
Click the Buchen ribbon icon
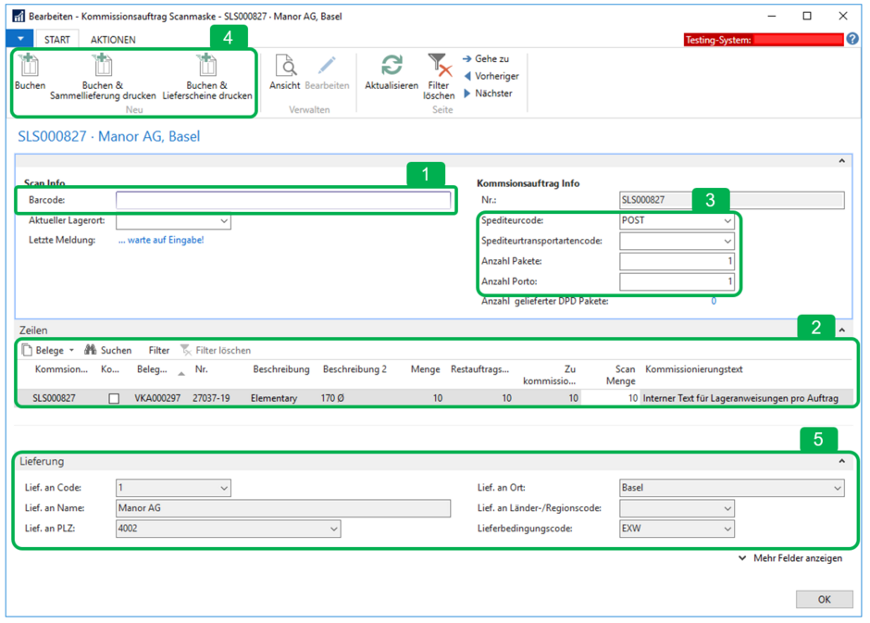(x=30, y=66)
